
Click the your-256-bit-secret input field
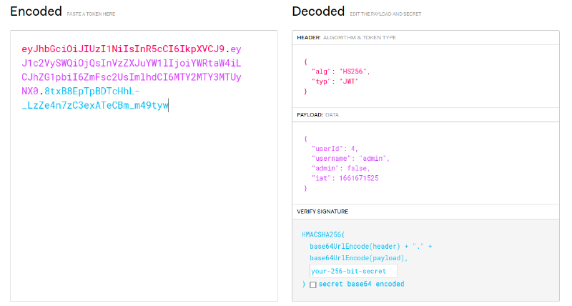point(353,271)
